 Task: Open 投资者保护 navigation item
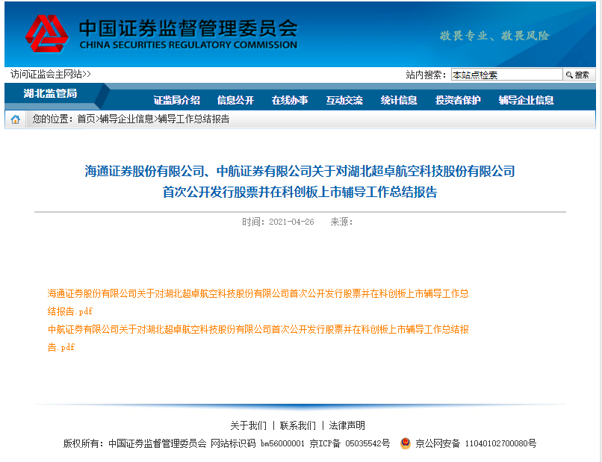(458, 100)
